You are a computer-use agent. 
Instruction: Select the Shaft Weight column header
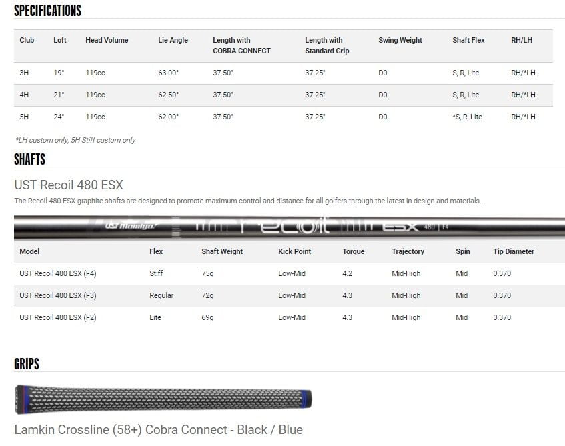(x=222, y=251)
